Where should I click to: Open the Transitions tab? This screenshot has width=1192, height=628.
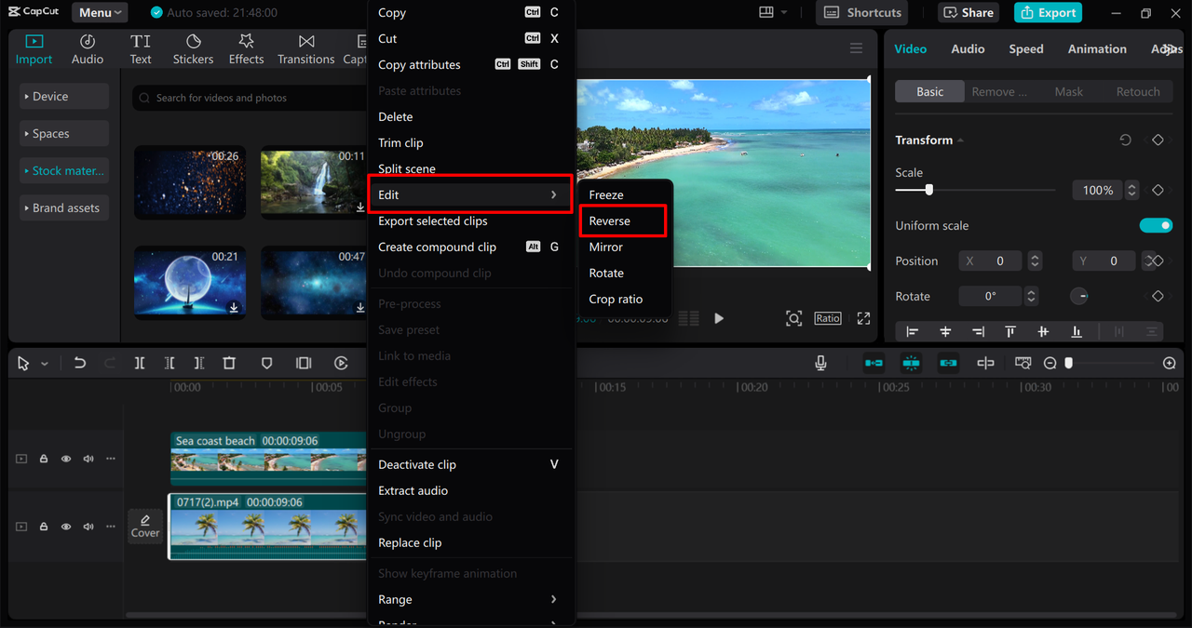(306, 49)
